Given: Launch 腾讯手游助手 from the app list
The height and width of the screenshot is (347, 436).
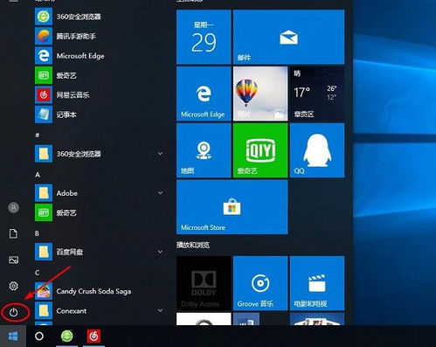Looking at the screenshot, I should [99, 36].
